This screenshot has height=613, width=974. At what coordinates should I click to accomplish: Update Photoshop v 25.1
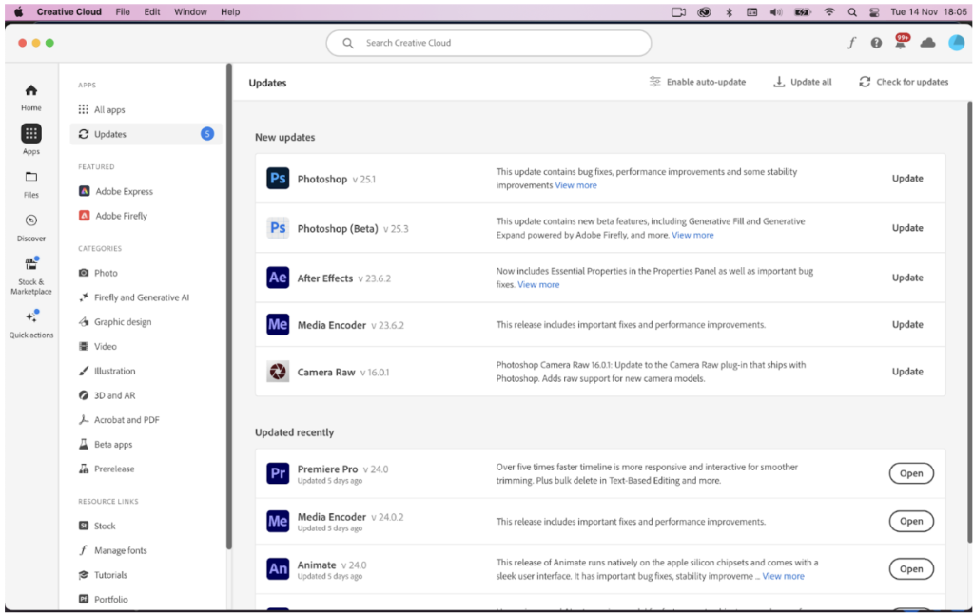pos(907,178)
